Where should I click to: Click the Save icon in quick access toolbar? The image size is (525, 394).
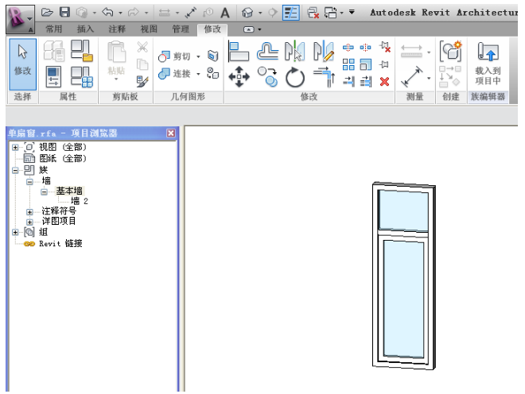(64, 13)
